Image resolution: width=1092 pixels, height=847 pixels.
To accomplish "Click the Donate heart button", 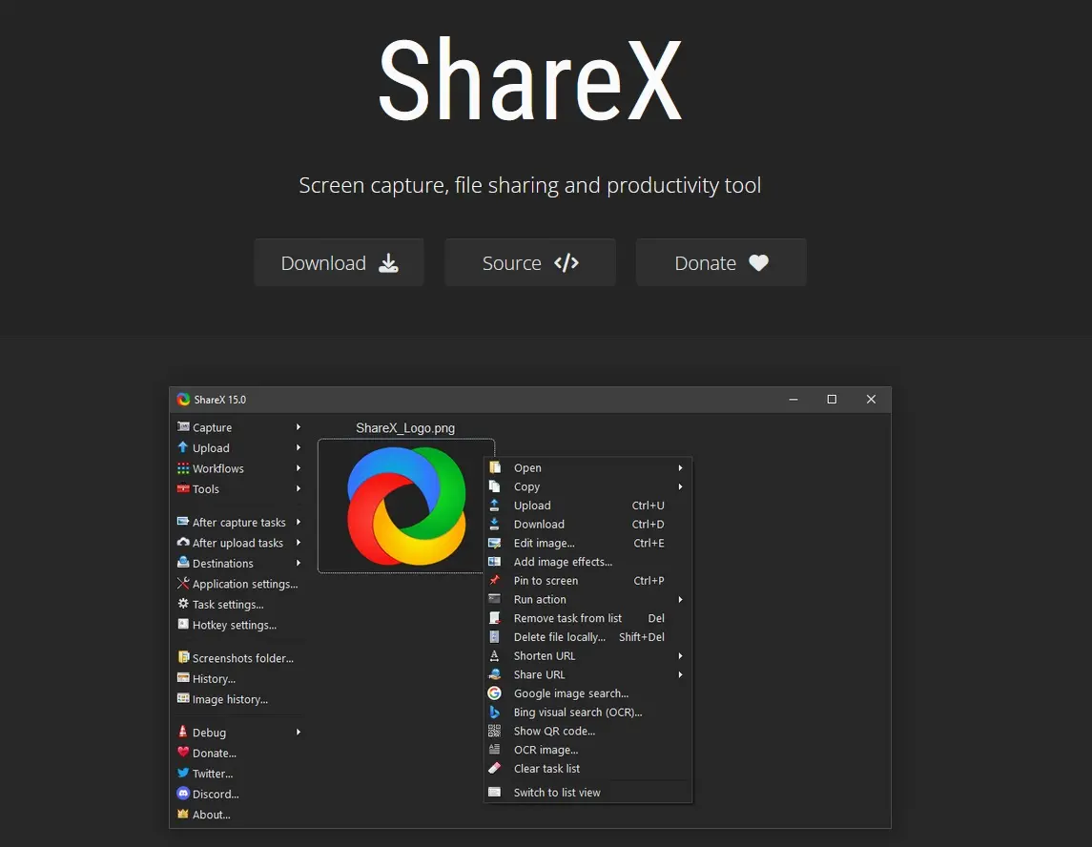I will pos(721,262).
